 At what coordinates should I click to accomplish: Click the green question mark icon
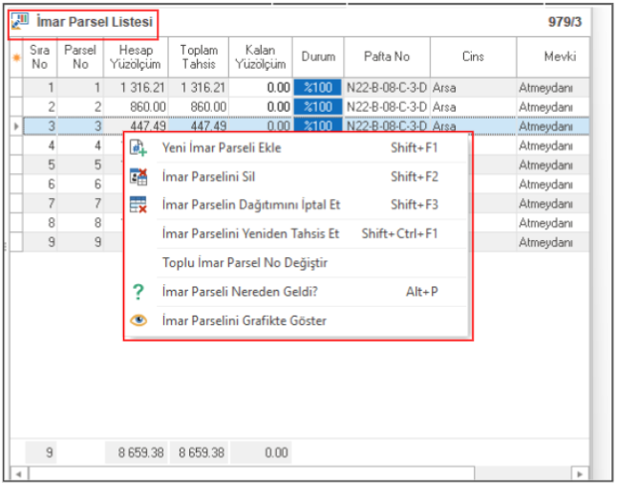(139, 292)
